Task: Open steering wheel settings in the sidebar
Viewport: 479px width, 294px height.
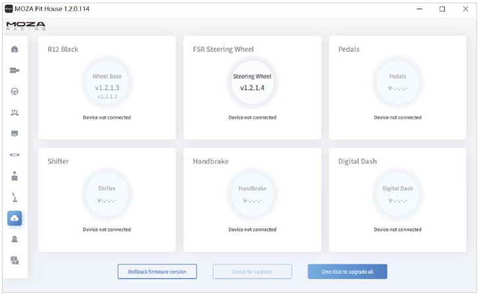Action: pyautogui.click(x=14, y=91)
